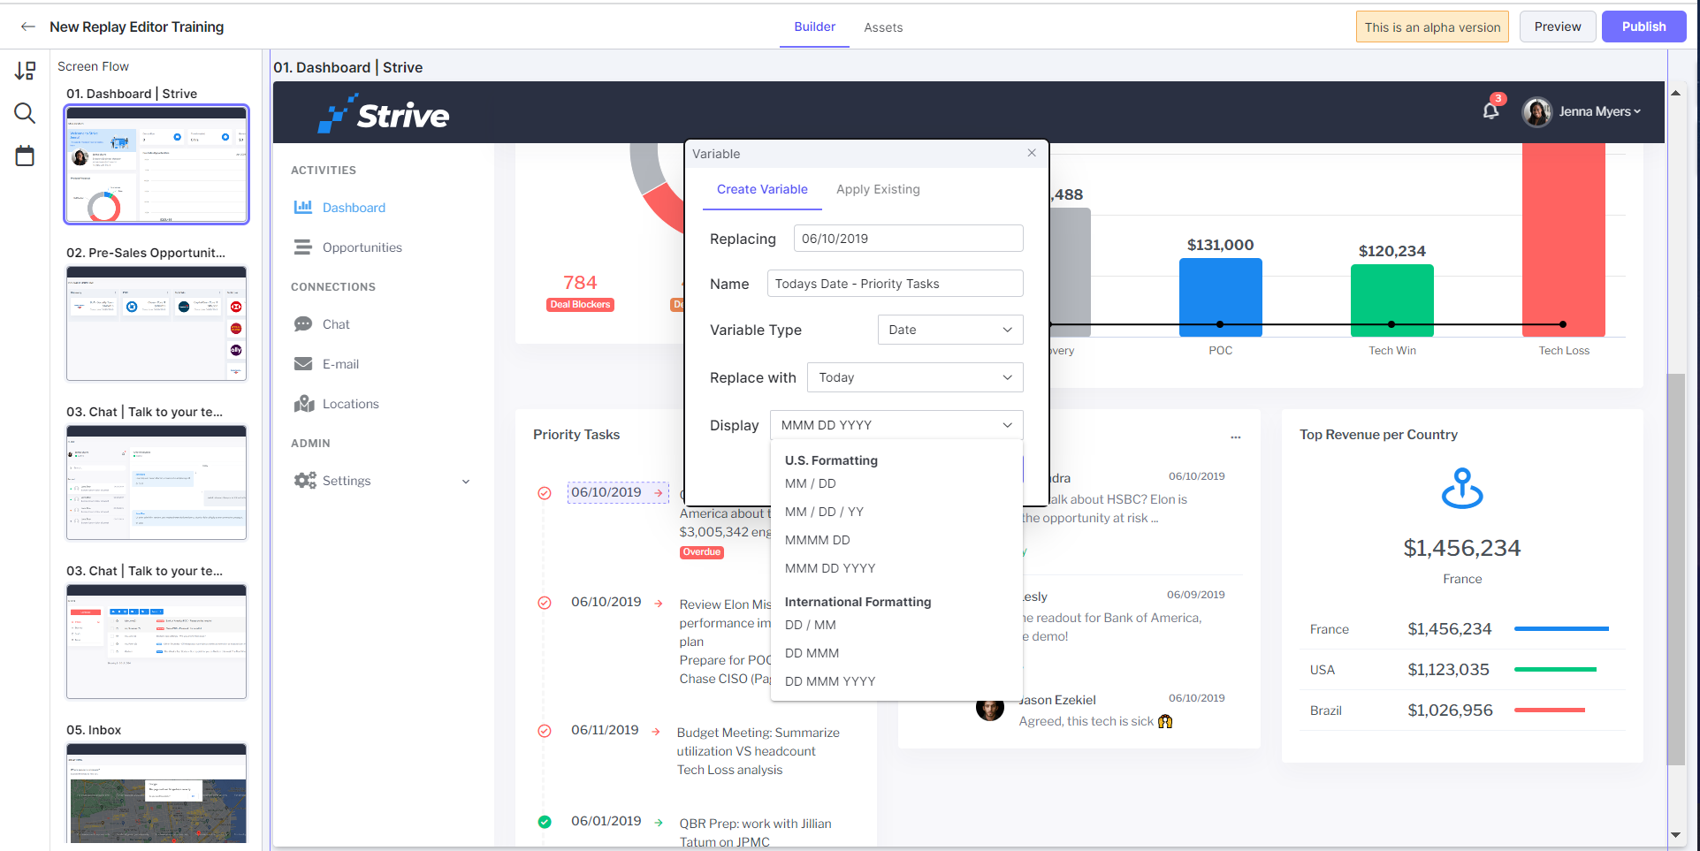Screen dimensions: 1700x851
Task: Open the notifications bell
Action: pyautogui.click(x=1490, y=110)
